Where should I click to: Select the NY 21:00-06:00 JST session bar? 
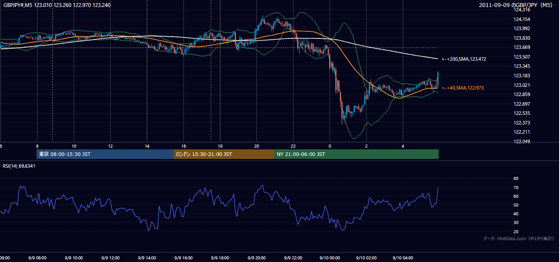point(356,154)
